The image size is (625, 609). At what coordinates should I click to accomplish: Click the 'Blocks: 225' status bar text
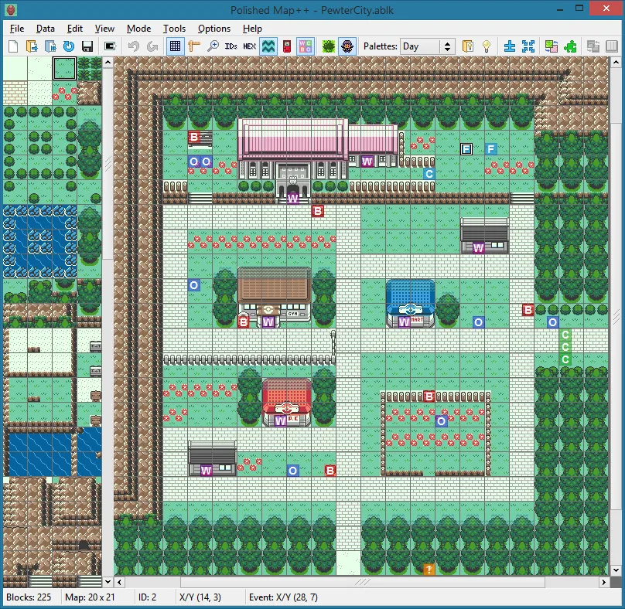[x=29, y=597]
